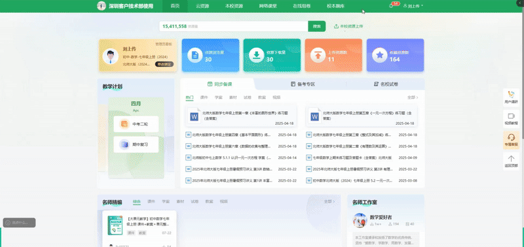Click the upload icon next to 本校资源上传
This screenshot has height=247, width=524.
point(336,26)
